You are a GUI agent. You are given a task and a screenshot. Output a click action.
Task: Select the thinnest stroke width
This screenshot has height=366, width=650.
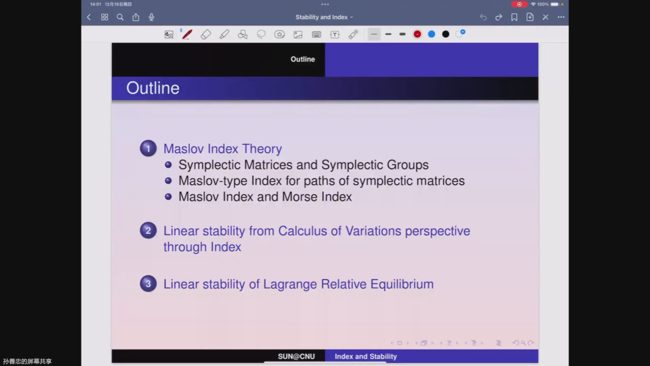point(374,34)
